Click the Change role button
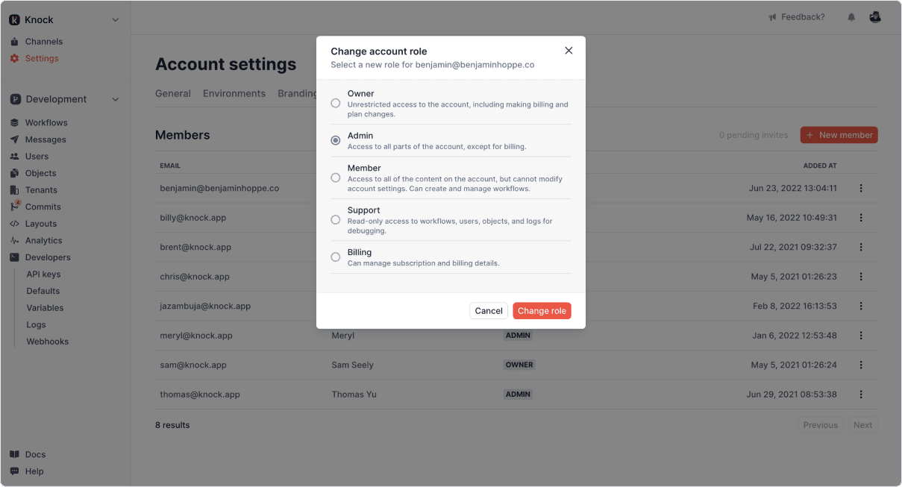 (542, 311)
